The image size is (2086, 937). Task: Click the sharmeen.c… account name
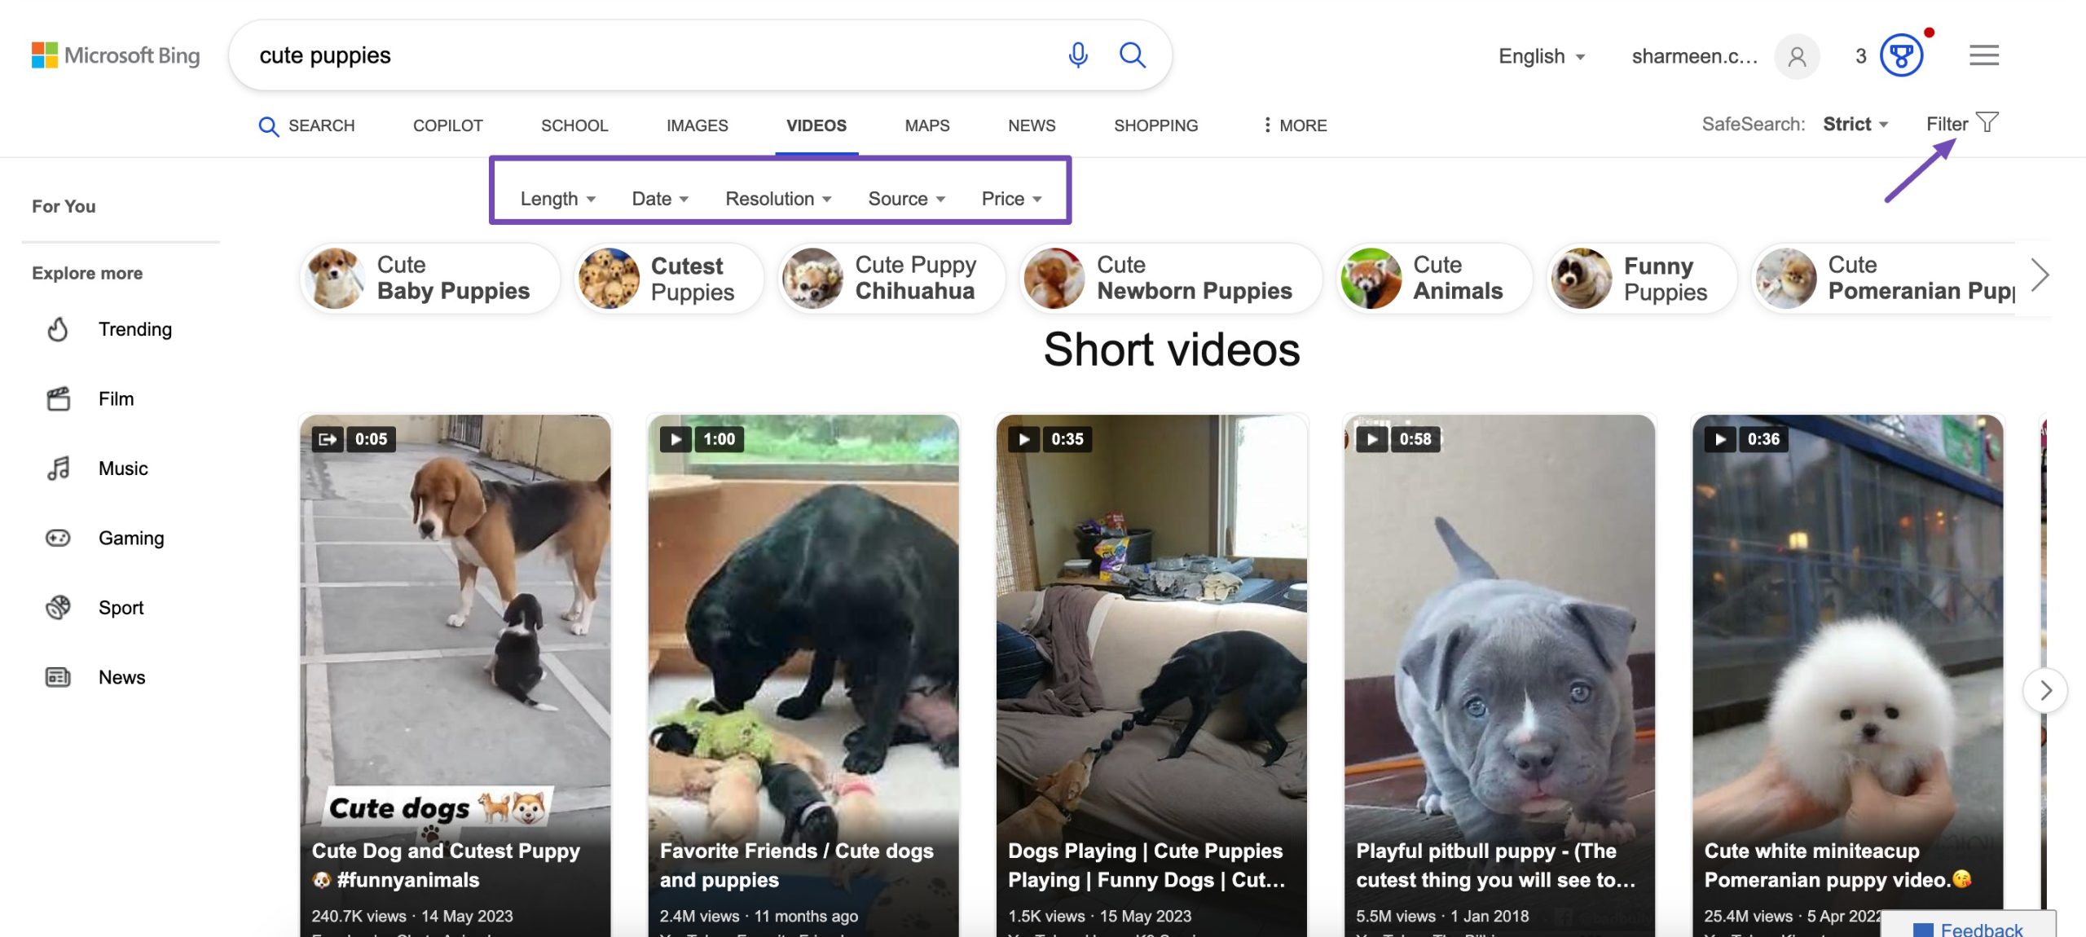[1695, 56]
